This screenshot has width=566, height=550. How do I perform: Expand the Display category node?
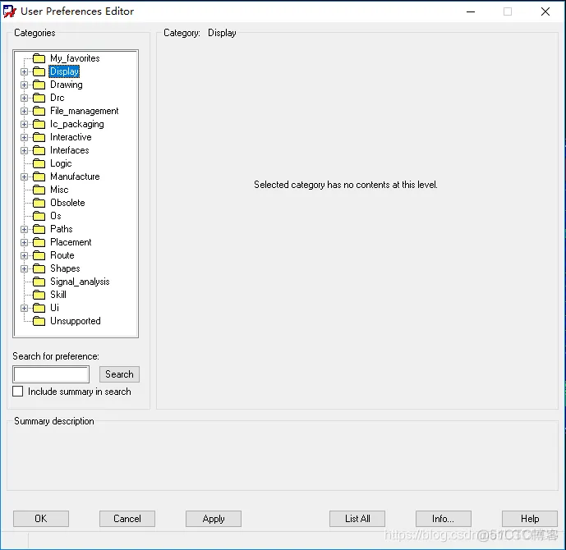tap(24, 71)
